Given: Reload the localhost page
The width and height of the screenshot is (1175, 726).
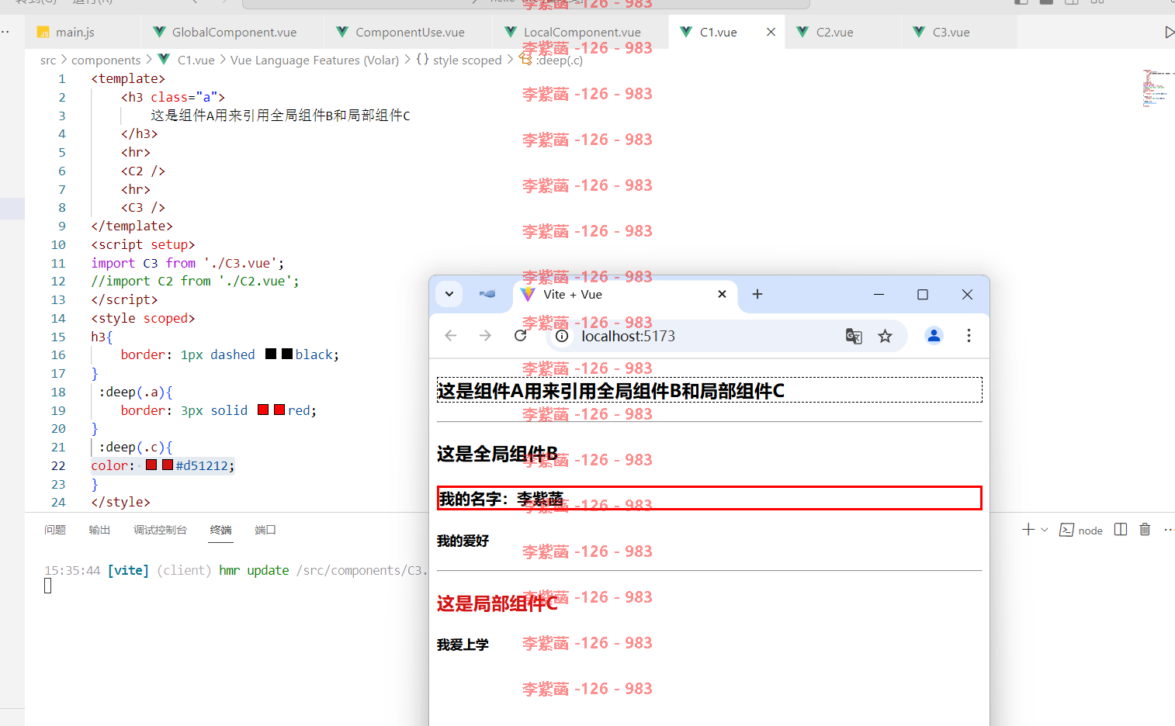Looking at the screenshot, I should (x=521, y=336).
